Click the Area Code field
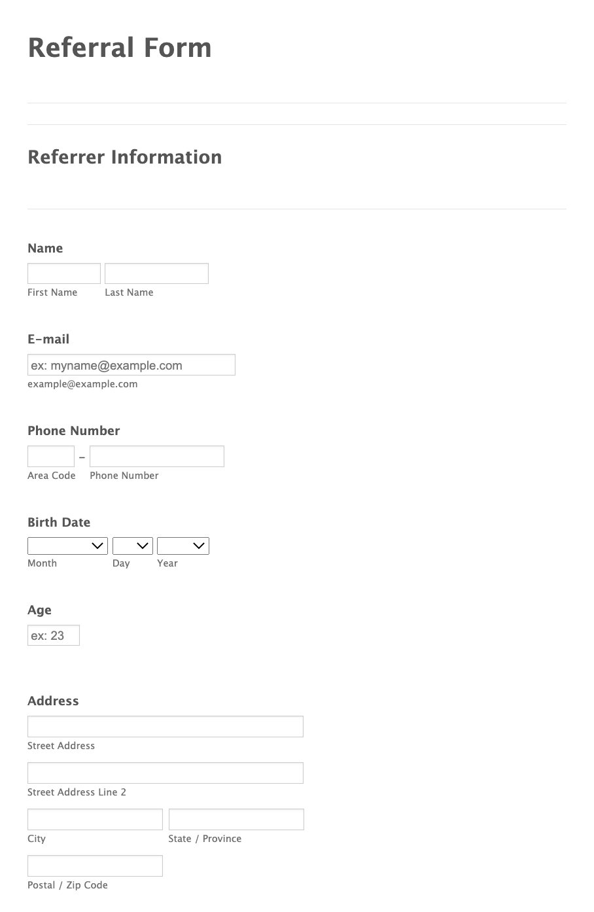 pos(51,457)
